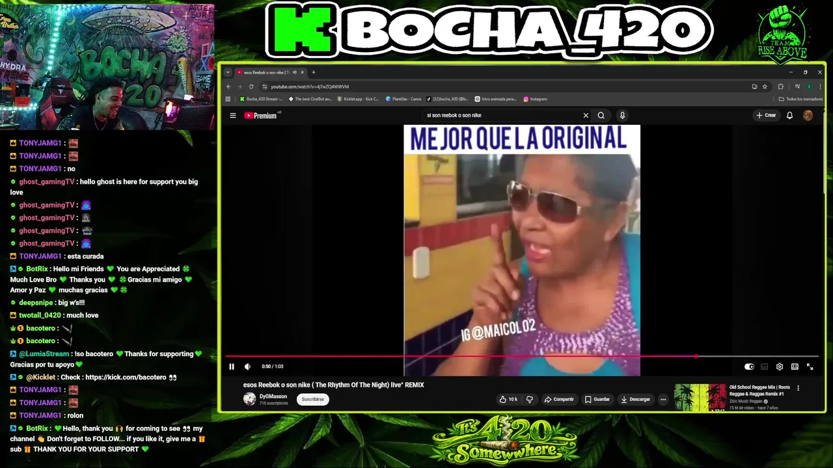Open the (32)bocha_420 TikTok bookmark

tap(448, 99)
